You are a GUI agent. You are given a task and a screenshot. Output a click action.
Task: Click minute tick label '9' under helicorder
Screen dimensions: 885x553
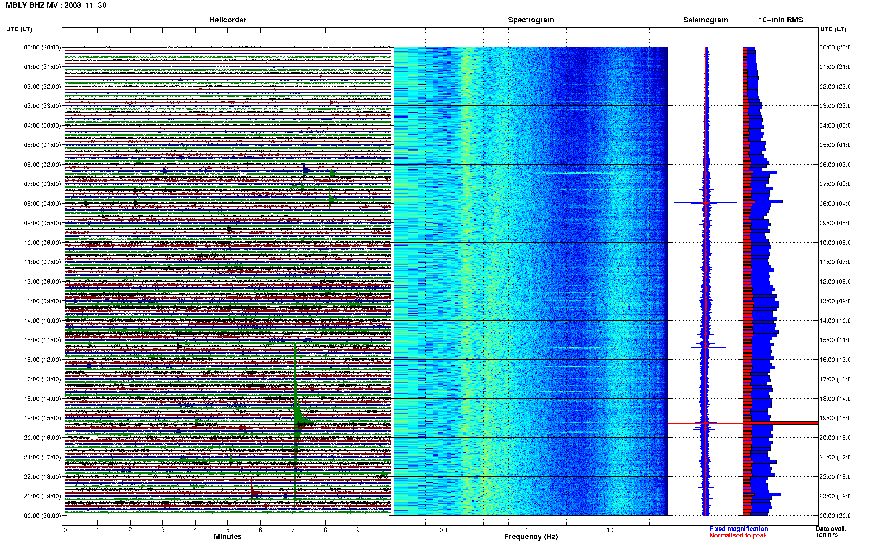point(358,530)
